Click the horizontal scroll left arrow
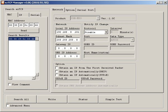This screenshot has width=168, height=112. 10,78
